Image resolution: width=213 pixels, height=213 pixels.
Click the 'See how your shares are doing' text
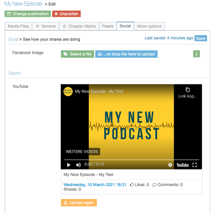pyautogui.click(x=51, y=39)
